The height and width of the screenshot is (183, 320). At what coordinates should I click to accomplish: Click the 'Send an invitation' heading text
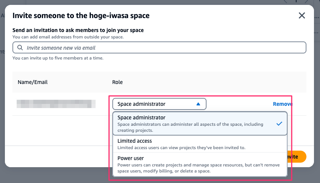tap(78, 30)
